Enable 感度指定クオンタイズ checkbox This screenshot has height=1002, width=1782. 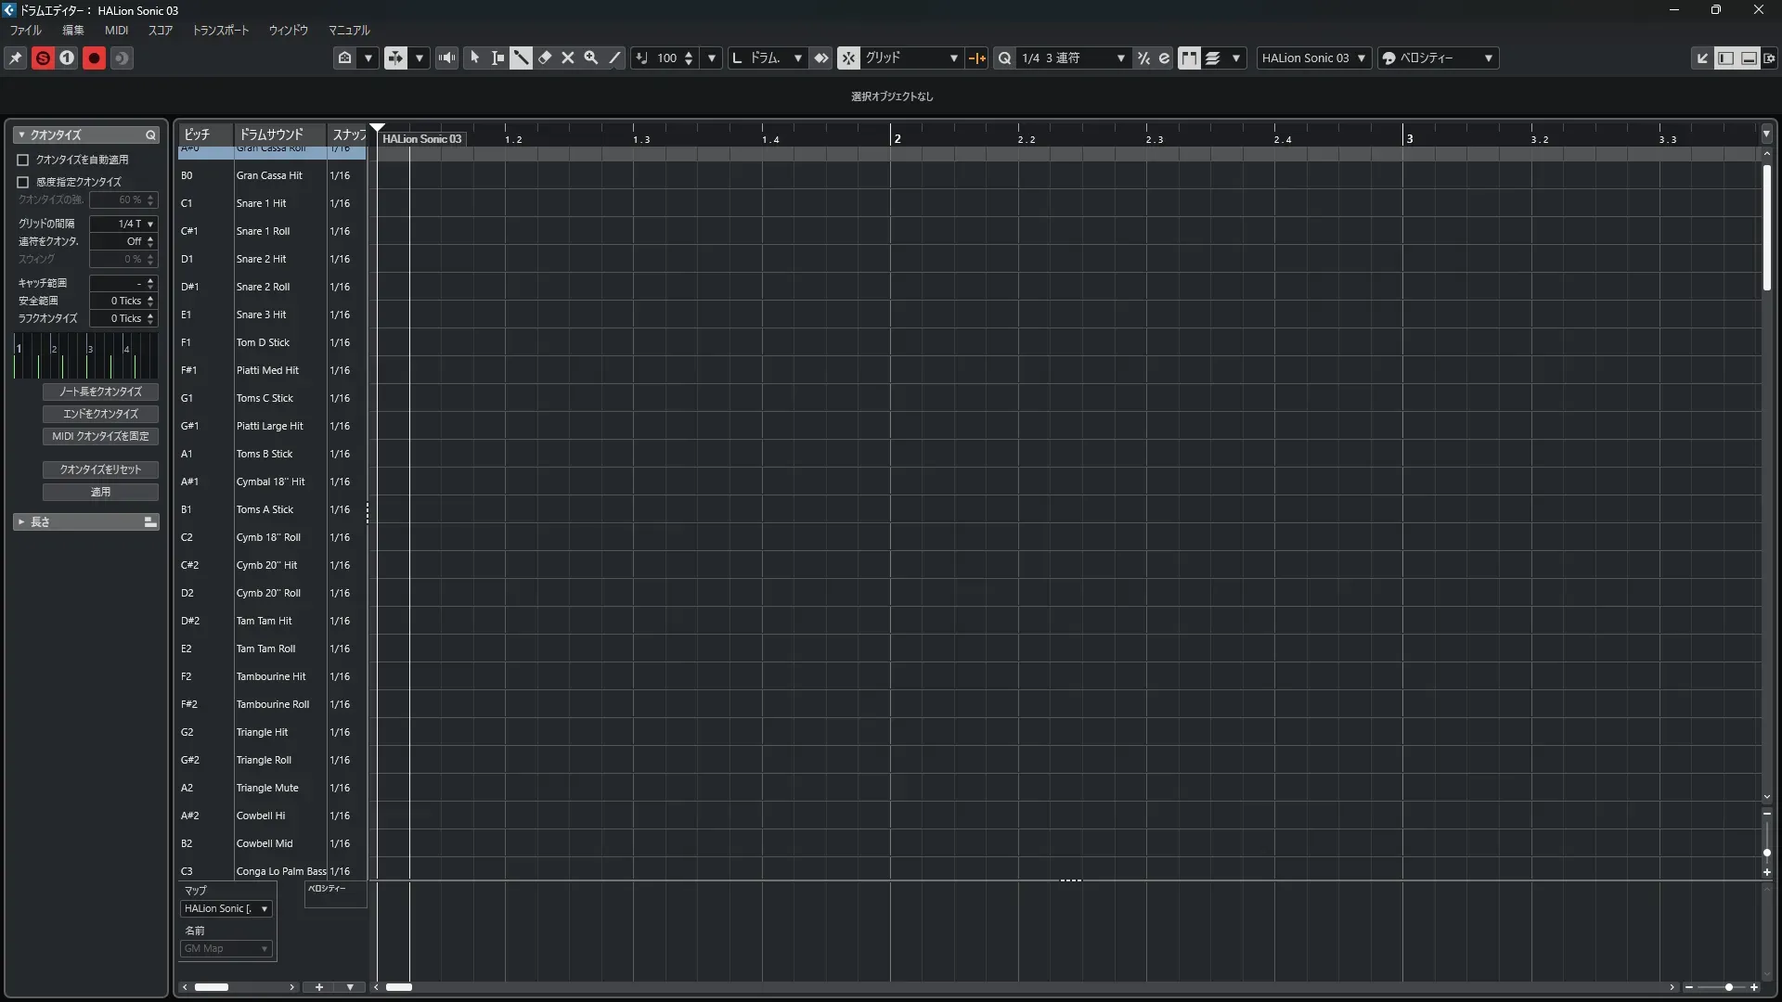click(23, 182)
